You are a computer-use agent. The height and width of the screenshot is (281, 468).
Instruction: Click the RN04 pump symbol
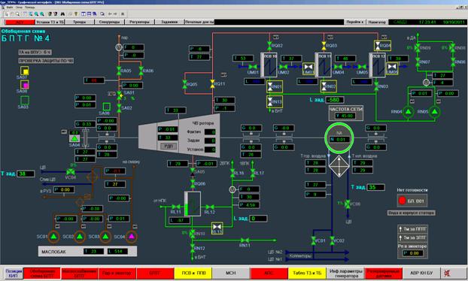408,112
